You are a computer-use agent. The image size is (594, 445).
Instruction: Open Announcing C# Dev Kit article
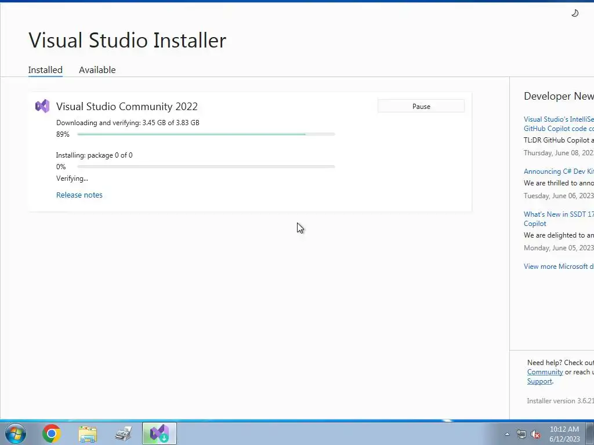click(x=559, y=172)
